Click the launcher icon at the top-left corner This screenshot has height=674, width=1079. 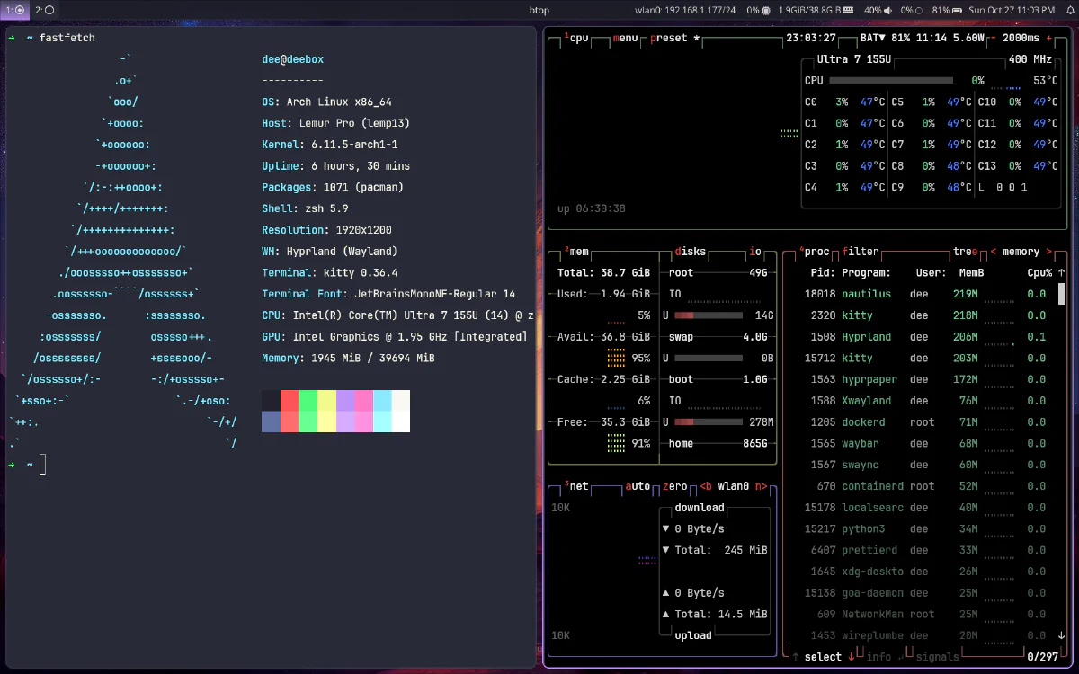pyautogui.click(x=11, y=10)
